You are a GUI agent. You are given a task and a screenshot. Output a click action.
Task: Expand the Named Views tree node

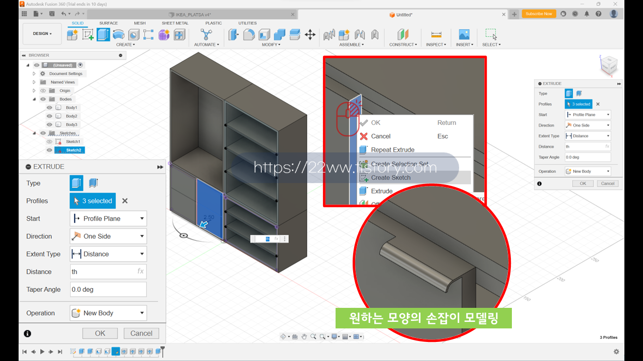pyautogui.click(x=34, y=82)
